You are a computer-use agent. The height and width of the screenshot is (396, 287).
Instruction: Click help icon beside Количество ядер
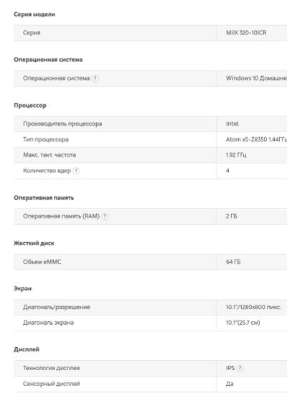click(x=76, y=171)
